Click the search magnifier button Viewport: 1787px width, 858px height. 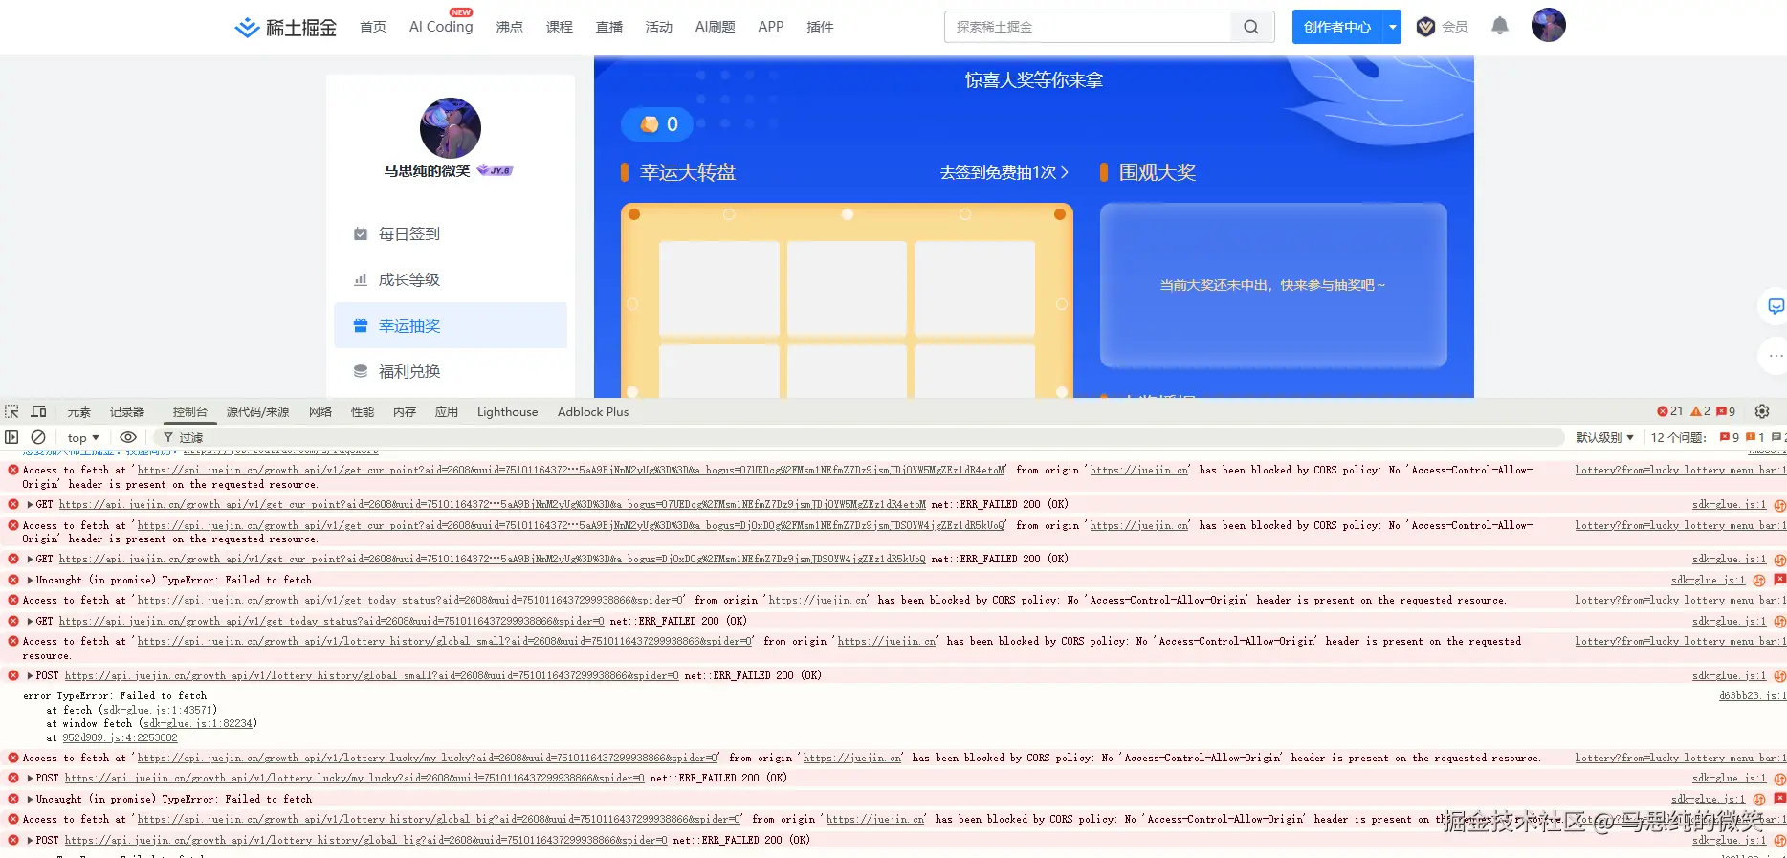point(1251,27)
